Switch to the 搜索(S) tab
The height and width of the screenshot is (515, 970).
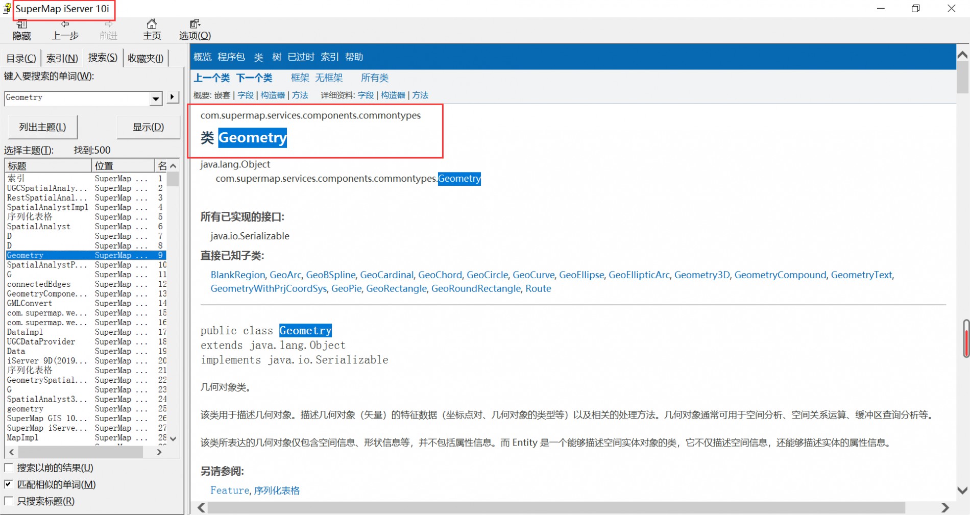tap(103, 57)
